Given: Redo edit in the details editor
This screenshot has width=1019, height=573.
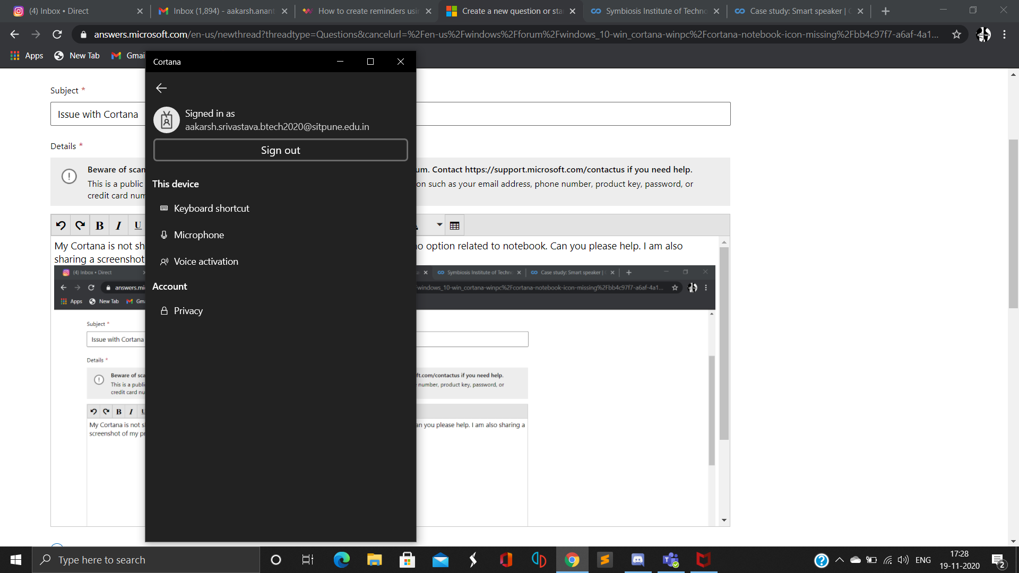Looking at the screenshot, I should pos(80,225).
